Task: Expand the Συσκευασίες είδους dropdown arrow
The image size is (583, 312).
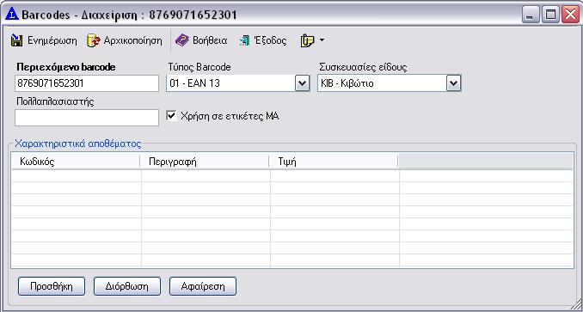Action: click(x=453, y=83)
